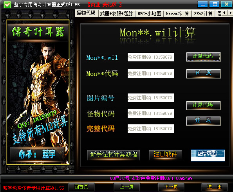Open the 蓝宇网络 banner image
Viewport: 233px width, 192px height.
[208, 155]
